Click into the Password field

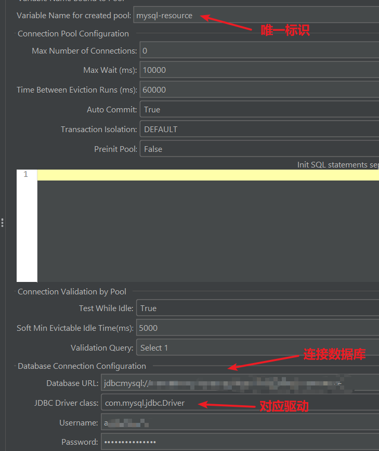pos(240,442)
